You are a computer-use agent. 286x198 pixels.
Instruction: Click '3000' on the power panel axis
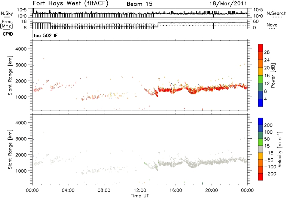21,65
